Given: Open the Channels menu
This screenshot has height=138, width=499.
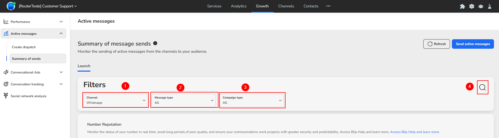Looking at the screenshot, I should (x=286, y=6).
